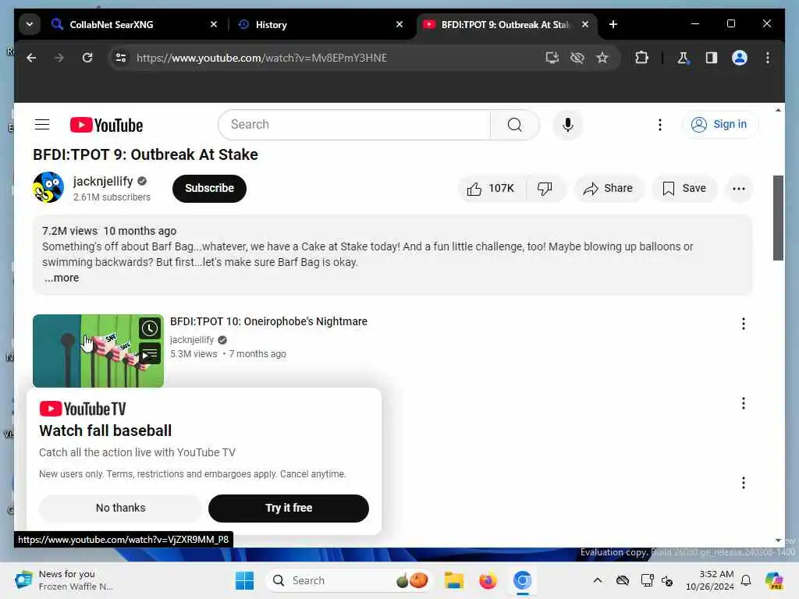The width and height of the screenshot is (799, 599).
Task: Go back with browser back arrow
Action: tap(31, 58)
